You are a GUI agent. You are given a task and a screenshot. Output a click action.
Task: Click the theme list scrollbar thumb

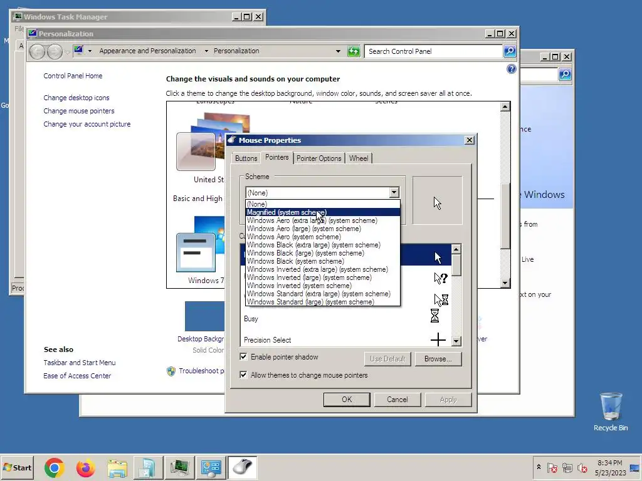point(505,215)
